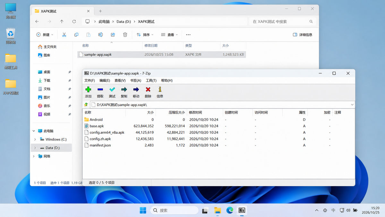Show hidden tray icons with the chevron
This screenshot has width=385, height=217.
point(317,210)
